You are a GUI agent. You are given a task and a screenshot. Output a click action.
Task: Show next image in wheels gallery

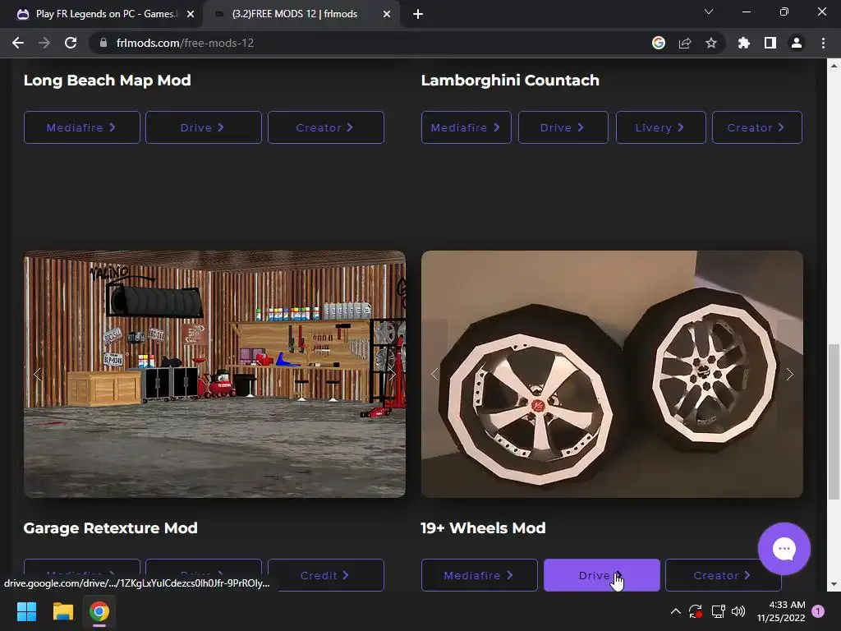(789, 374)
